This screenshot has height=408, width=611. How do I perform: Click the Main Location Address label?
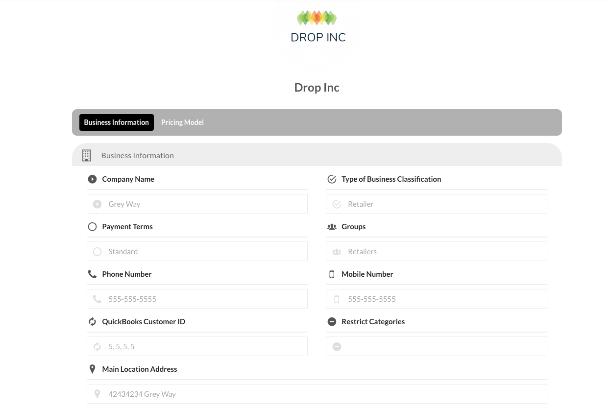140,369
